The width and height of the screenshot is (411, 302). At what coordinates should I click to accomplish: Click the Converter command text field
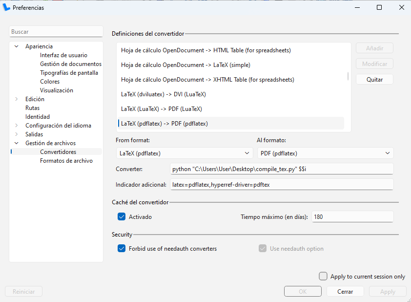point(281,169)
